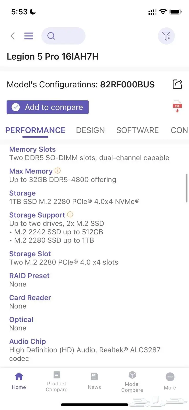Open the filter icon button

166,36
